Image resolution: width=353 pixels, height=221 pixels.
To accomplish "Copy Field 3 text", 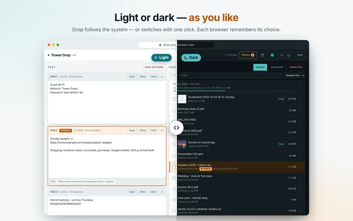I will coord(132,192).
